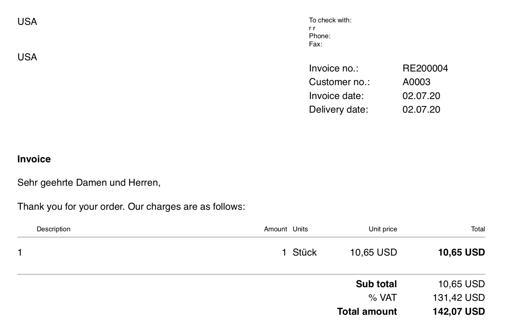Click the 'Sehr geehrte Damen und Herren' greeting
The image size is (508, 324).
point(89,182)
